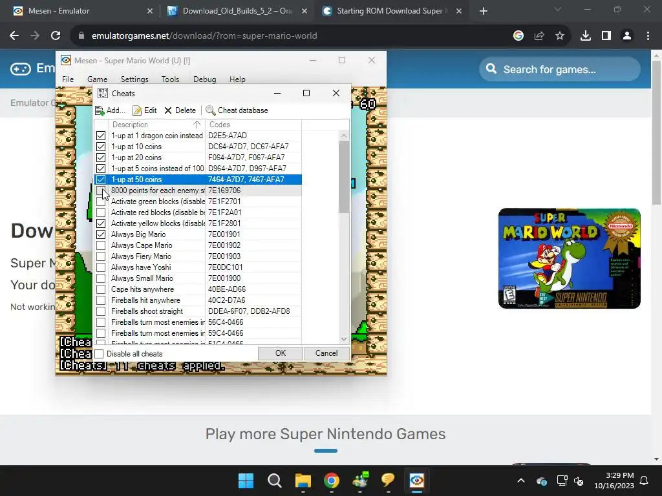Click the browser back arrow
Screen dimensions: 662x496
tap(14, 36)
